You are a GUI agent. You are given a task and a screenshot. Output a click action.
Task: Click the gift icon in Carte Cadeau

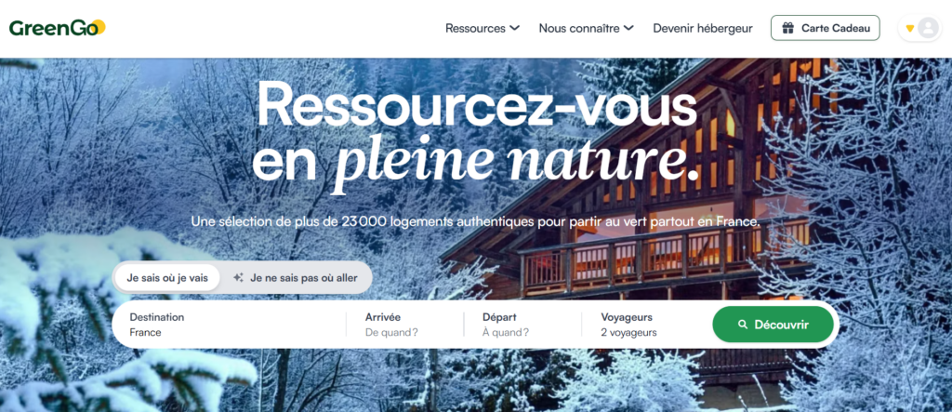[x=788, y=28]
